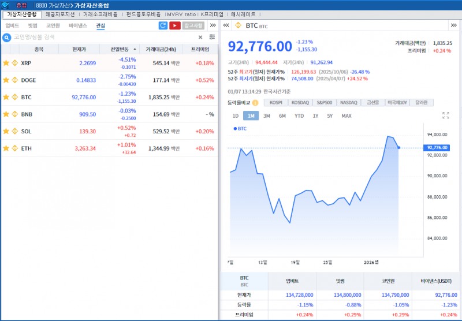Click the info icon beside 등락률비교
The height and width of the screenshot is (321, 462).
pos(255,103)
